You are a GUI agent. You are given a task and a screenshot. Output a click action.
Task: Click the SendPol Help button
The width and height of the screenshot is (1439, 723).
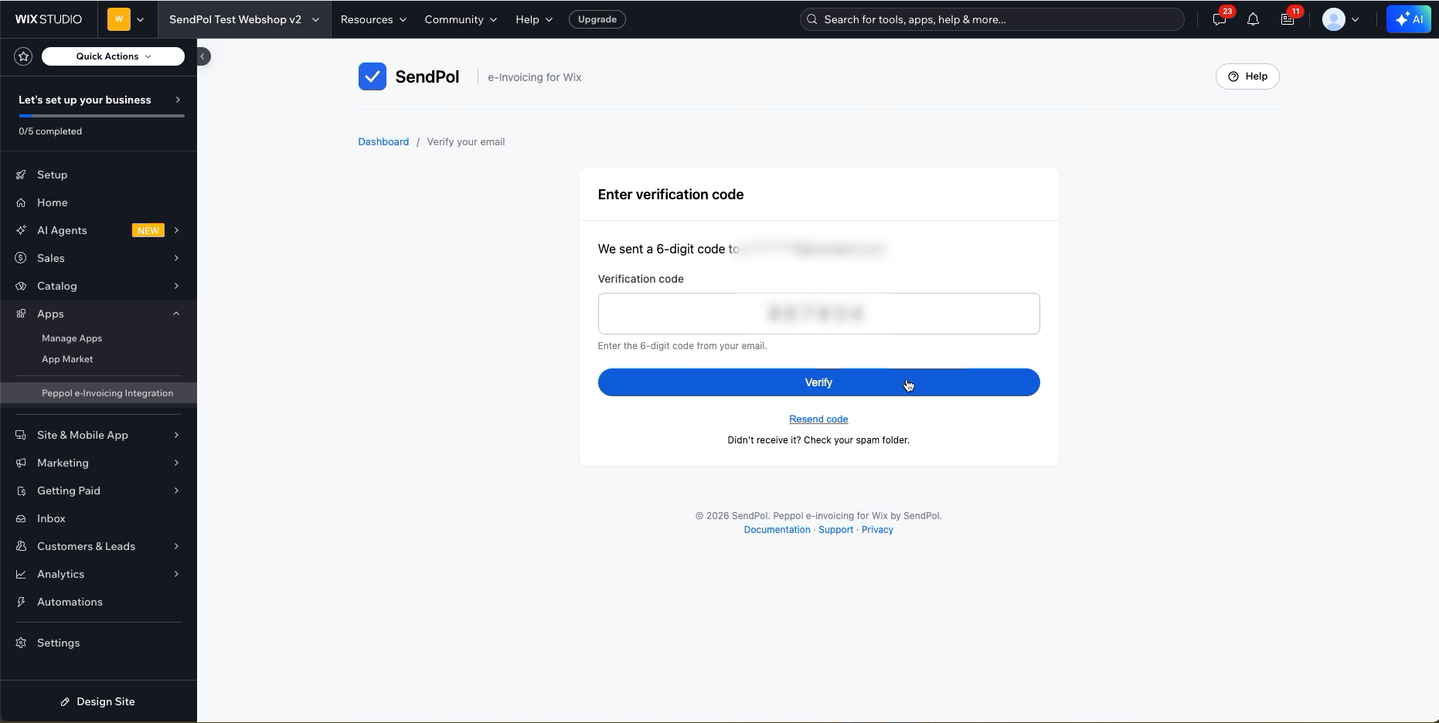click(1247, 76)
